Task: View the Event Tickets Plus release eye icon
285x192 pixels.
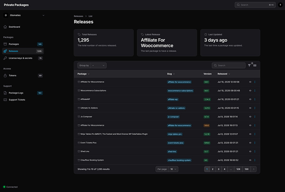Action: point(250,143)
